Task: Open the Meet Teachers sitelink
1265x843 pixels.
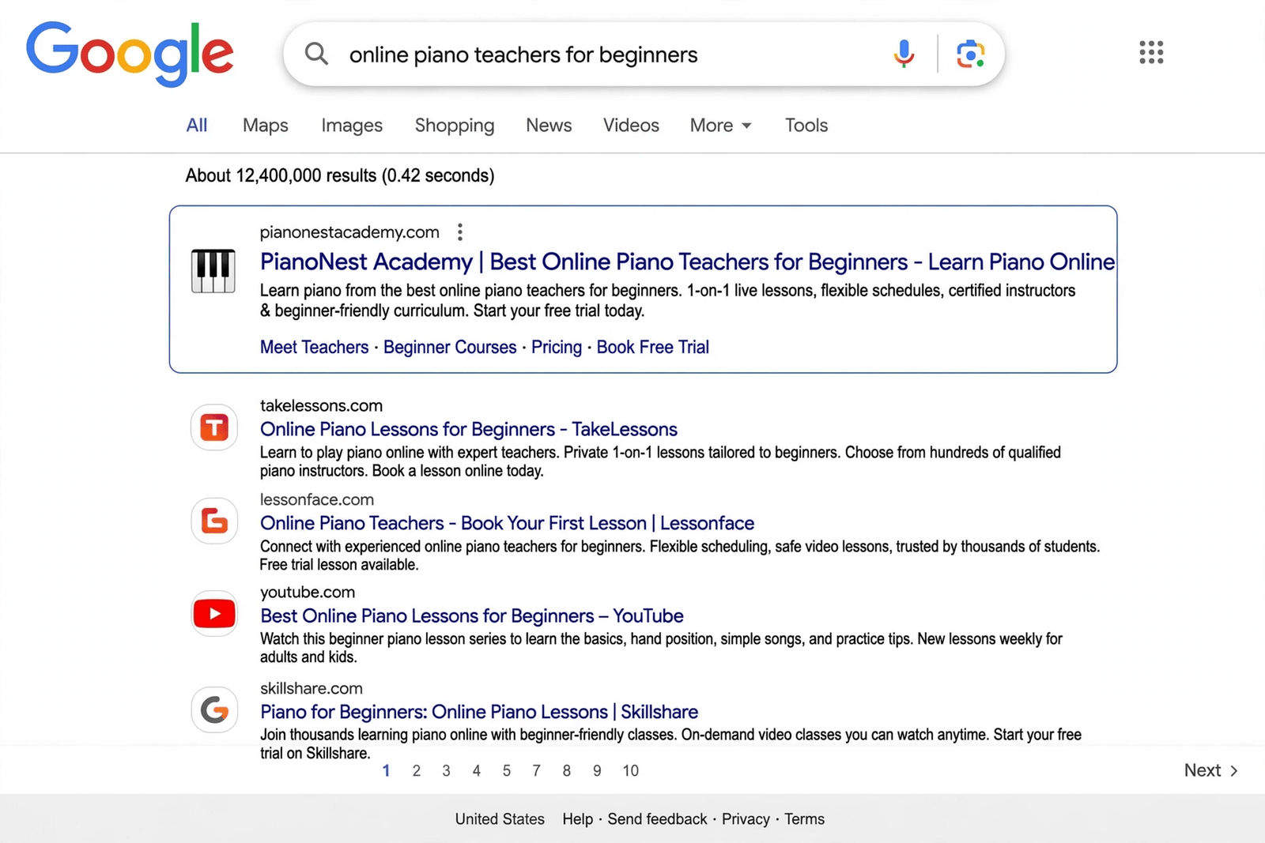Action: (314, 347)
